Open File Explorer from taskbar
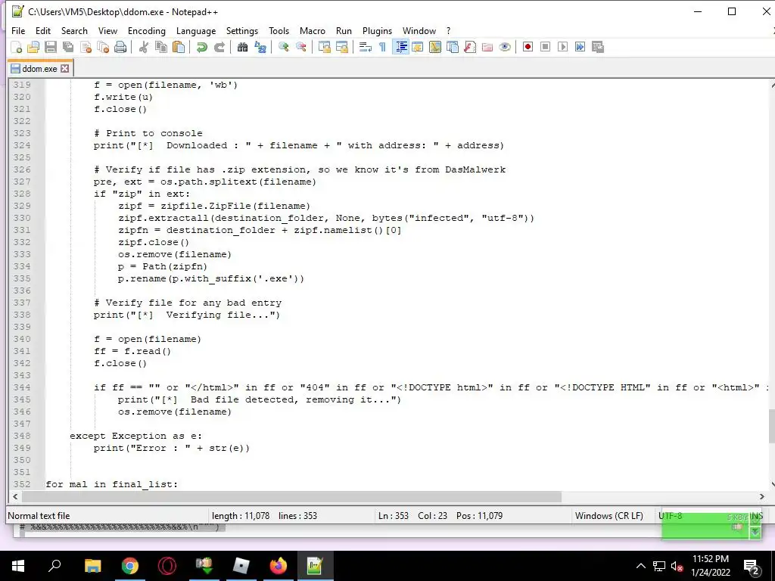This screenshot has width=775, height=581. (92, 566)
